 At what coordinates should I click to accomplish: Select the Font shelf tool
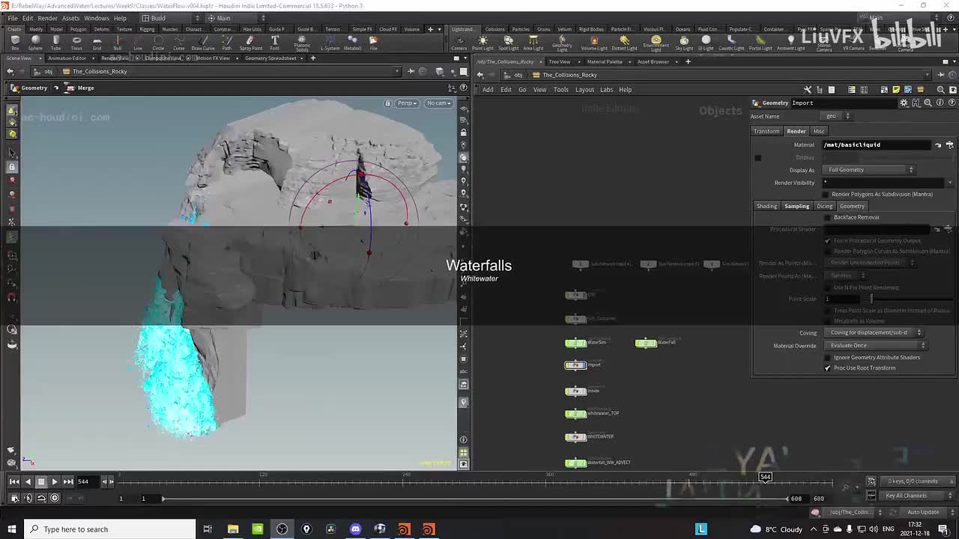pyautogui.click(x=275, y=42)
